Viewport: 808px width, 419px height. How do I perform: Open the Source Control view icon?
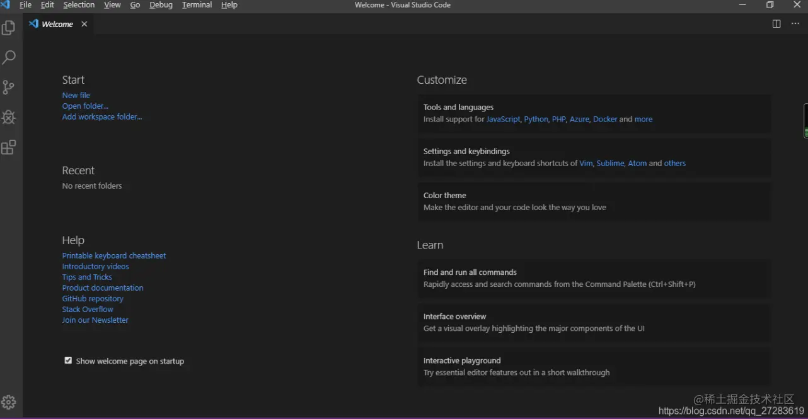point(9,87)
